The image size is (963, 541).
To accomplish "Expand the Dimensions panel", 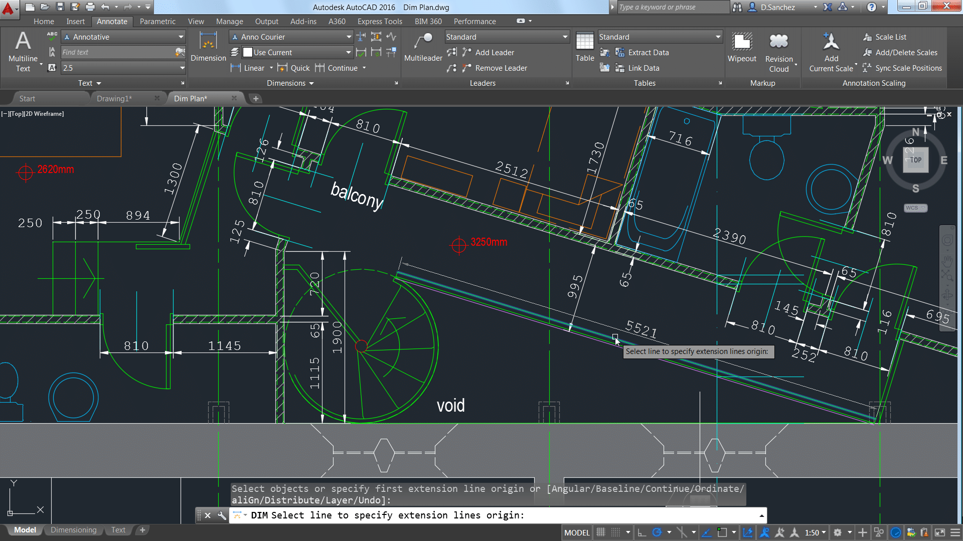I will point(290,83).
